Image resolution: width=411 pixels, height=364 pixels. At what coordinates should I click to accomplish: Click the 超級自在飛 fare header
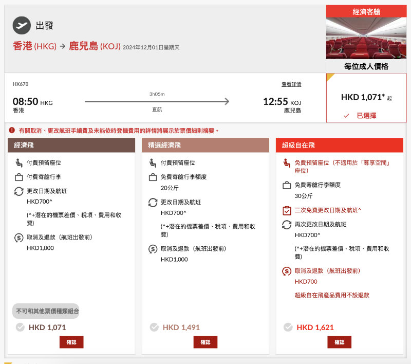(339, 145)
